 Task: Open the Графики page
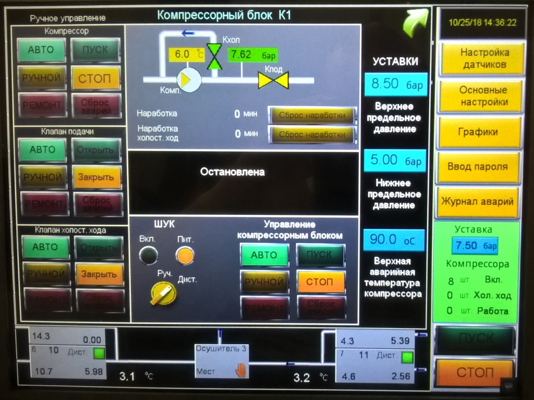[479, 132]
